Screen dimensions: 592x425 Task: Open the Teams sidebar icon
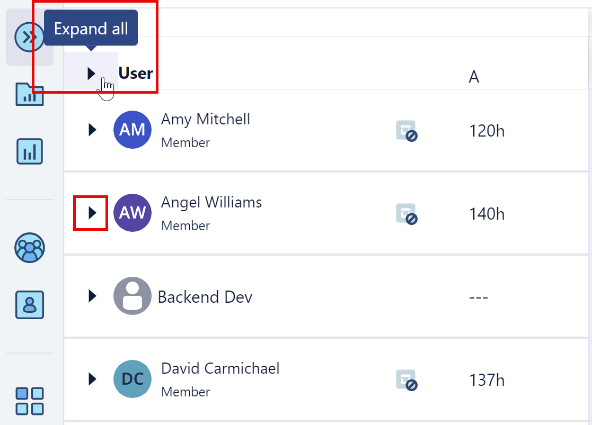[29, 247]
